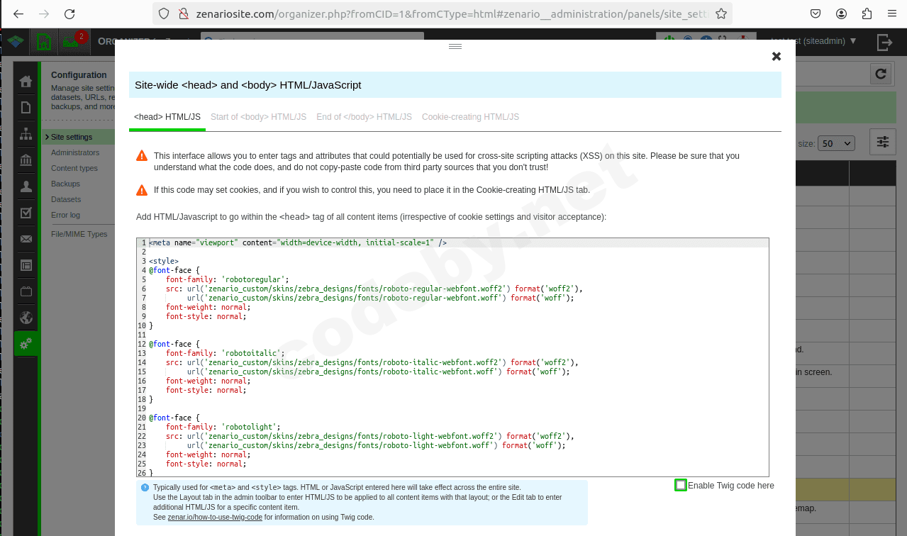Open the filter sliders options button
The image size is (907, 536).
point(882,143)
